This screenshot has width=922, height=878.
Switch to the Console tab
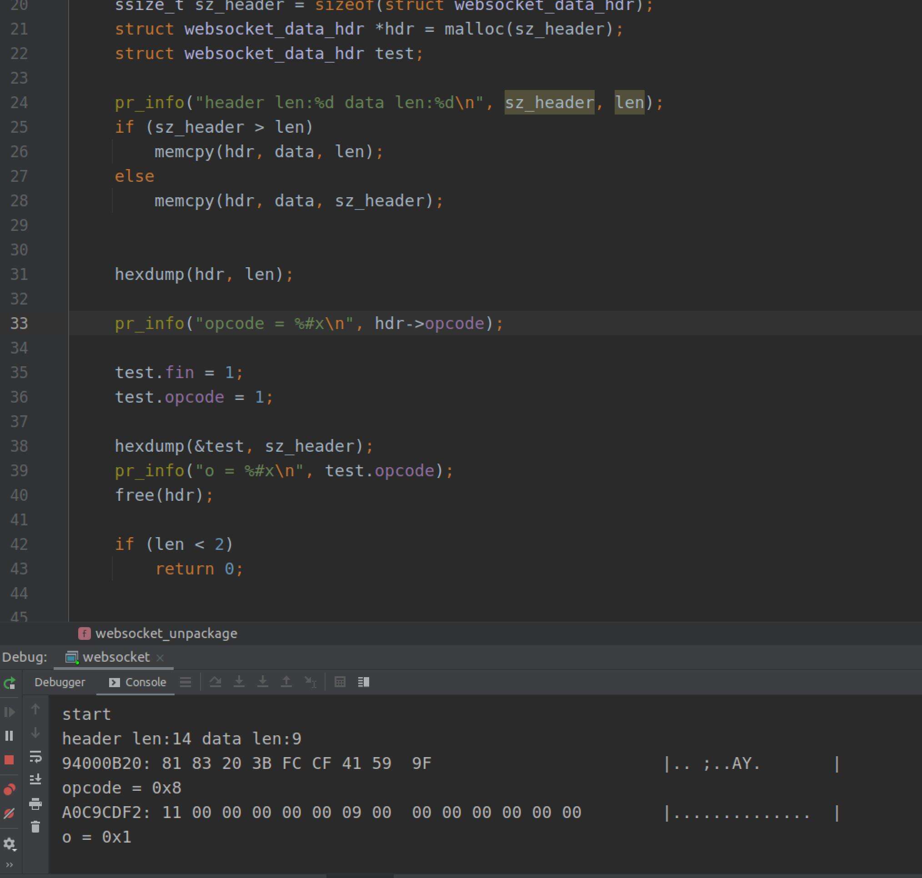click(x=137, y=683)
